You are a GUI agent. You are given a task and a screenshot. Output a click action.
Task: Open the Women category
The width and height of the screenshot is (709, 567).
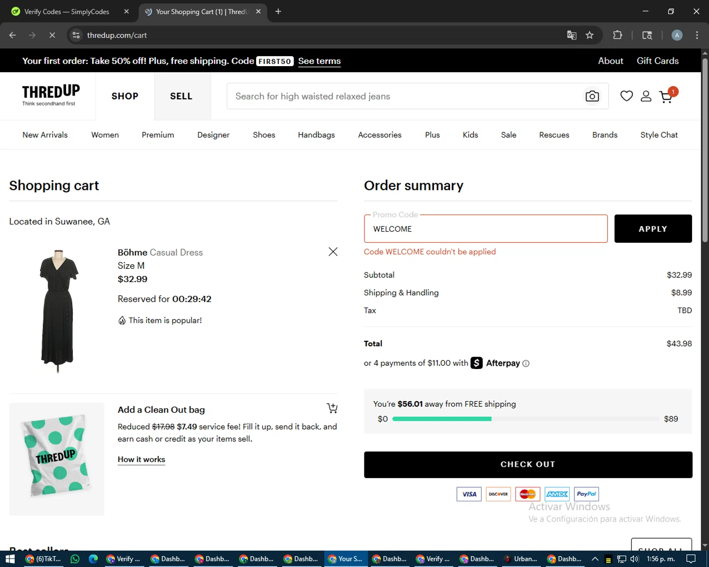pos(105,135)
